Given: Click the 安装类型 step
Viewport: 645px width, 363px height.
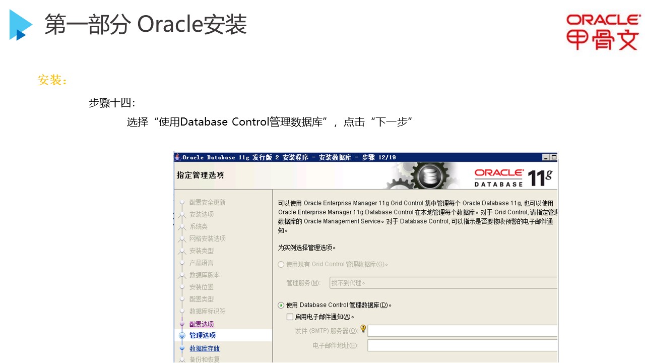Looking at the screenshot, I should coord(202,251).
